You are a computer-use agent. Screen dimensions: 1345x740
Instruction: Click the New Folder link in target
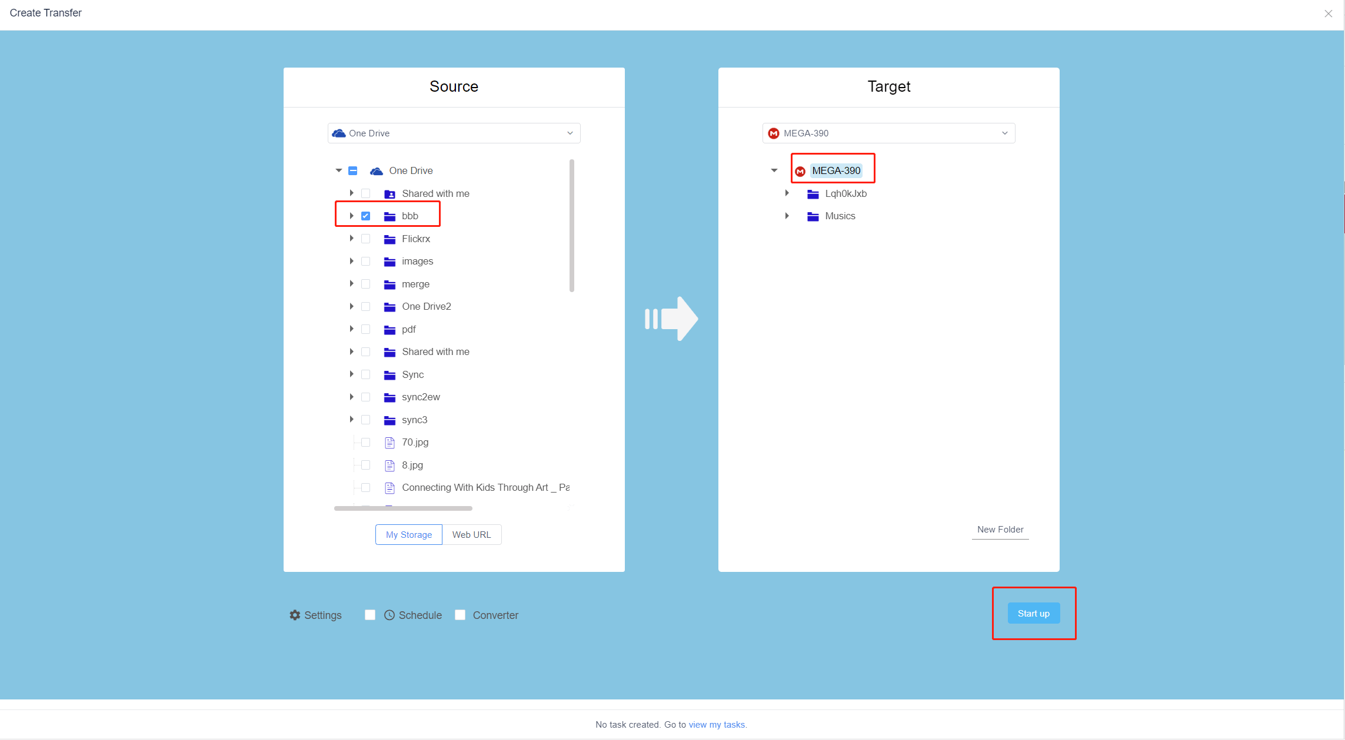click(1000, 530)
